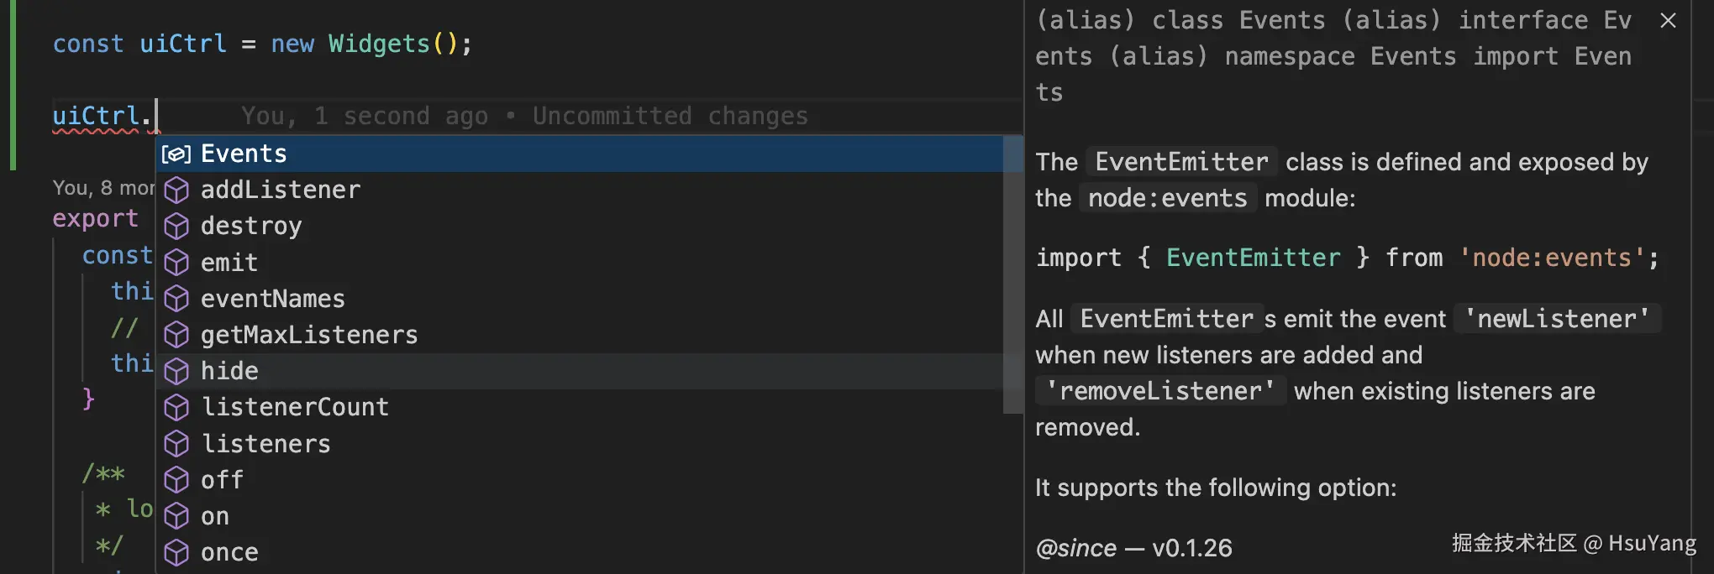This screenshot has height=574, width=1714.
Task: Click the method icon beside getMaxListeners
Action: pyautogui.click(x=176, y=335)
